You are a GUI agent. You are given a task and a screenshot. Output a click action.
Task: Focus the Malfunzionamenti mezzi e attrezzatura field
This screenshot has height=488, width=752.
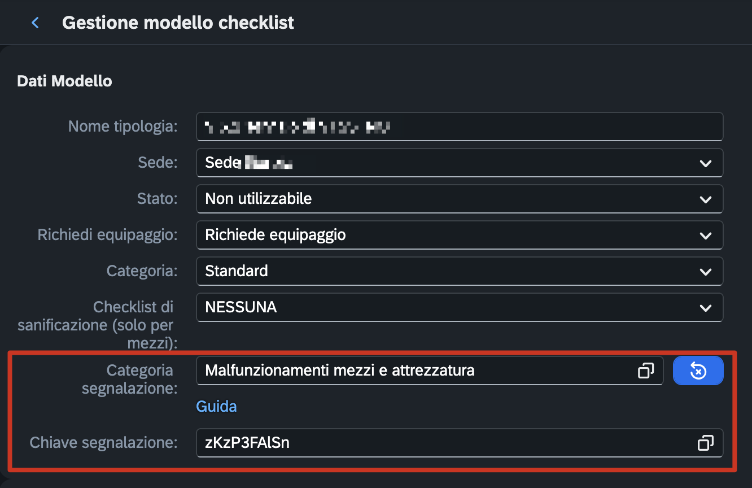[x=430, y=371]
